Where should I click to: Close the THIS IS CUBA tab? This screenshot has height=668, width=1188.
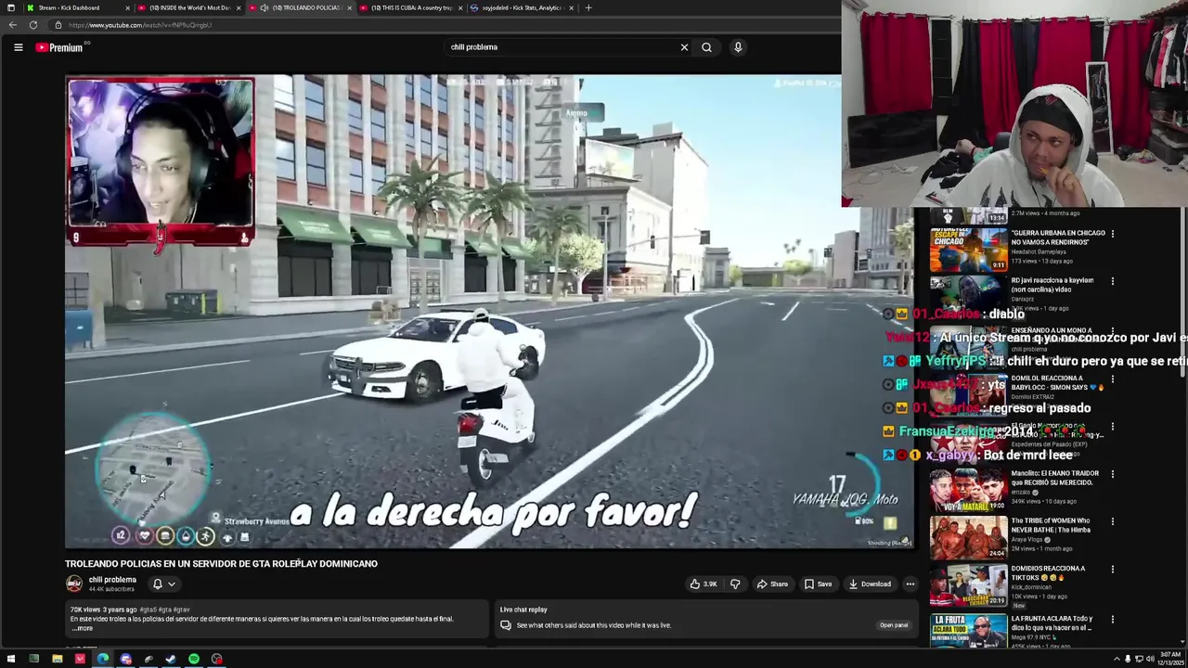(x=459, y=7)
